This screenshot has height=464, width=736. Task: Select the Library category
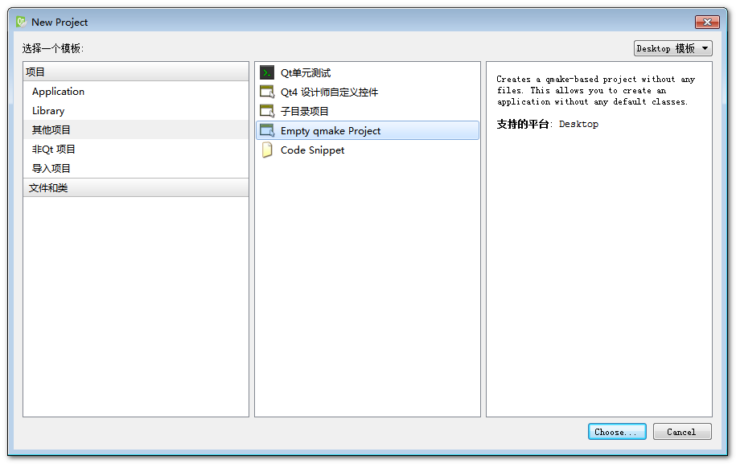pos(136,111)
